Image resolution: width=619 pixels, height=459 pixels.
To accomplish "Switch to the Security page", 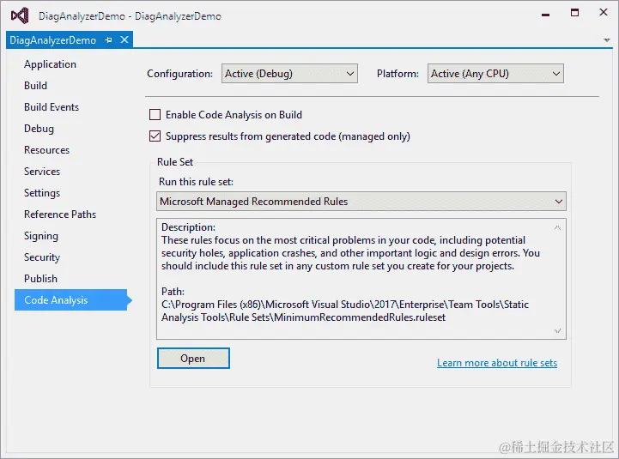I will click(42, 257).
